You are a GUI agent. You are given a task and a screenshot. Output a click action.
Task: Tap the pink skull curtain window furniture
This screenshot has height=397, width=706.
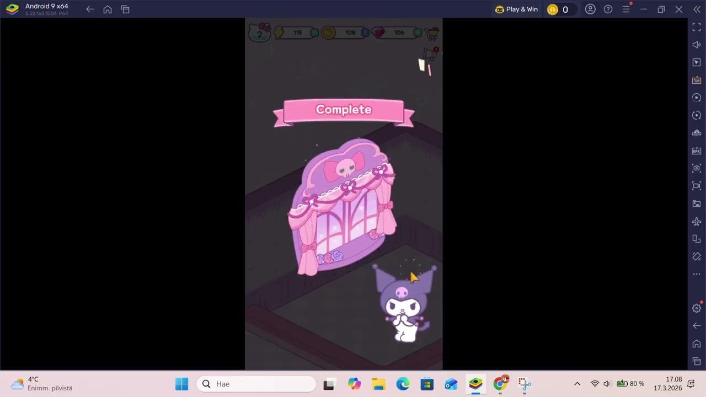[x=344, y=207]
